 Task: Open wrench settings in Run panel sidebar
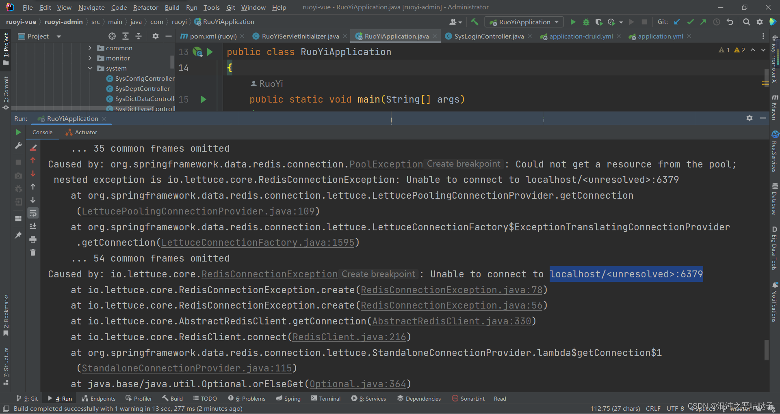(x=18, y=146)
